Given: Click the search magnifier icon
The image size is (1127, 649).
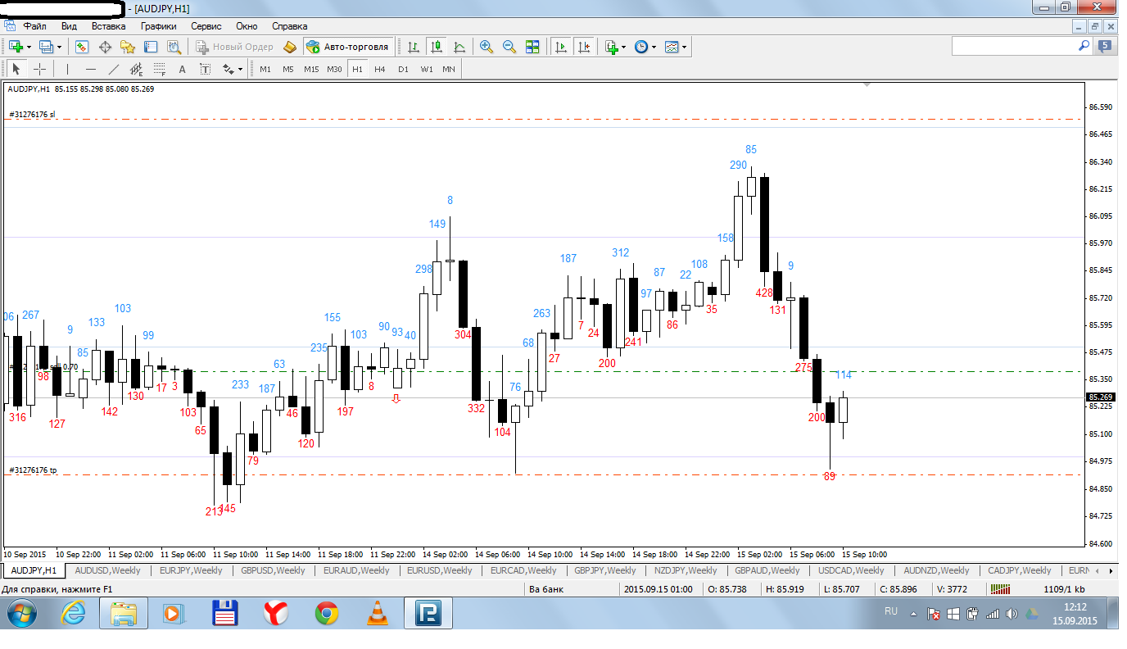Looking at the screenshot, I should click(1083, 46).
